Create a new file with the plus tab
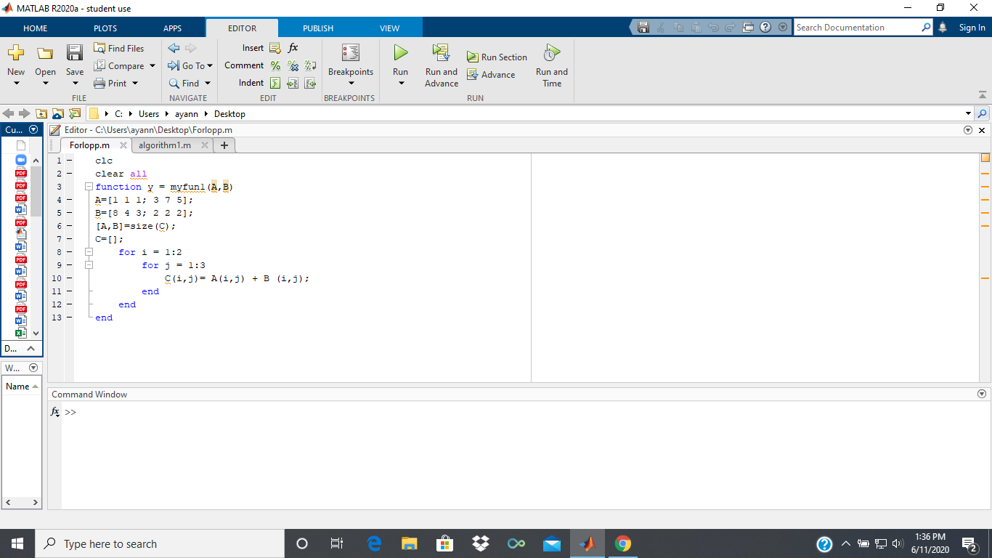This screenshot has width=992, height=558. (224, 145)
